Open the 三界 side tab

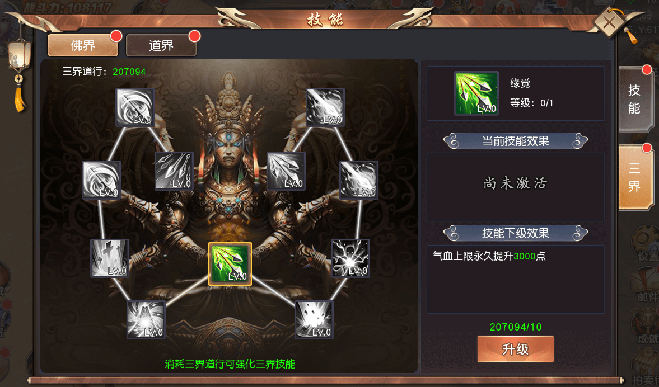[x=634, y=177]
